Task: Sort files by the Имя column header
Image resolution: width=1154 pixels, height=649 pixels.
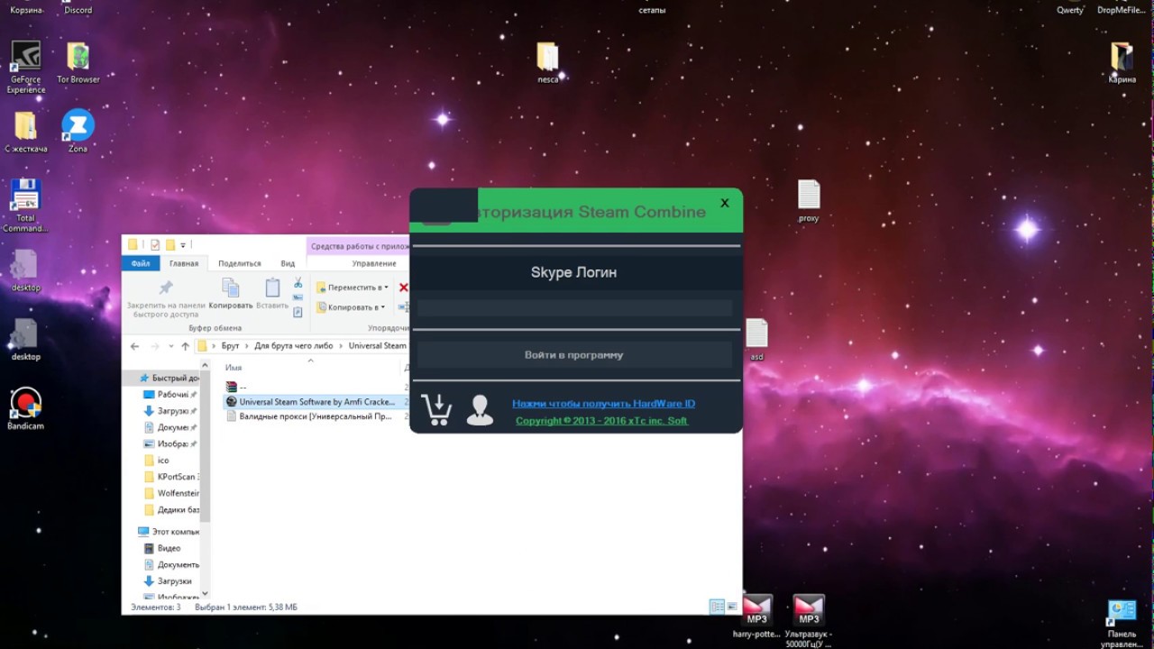Action: pyautogui.click(x=234, y=368)
